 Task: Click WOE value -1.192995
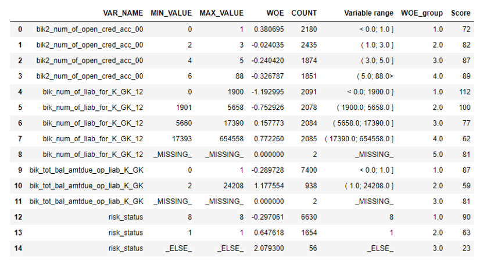point(267,92)
